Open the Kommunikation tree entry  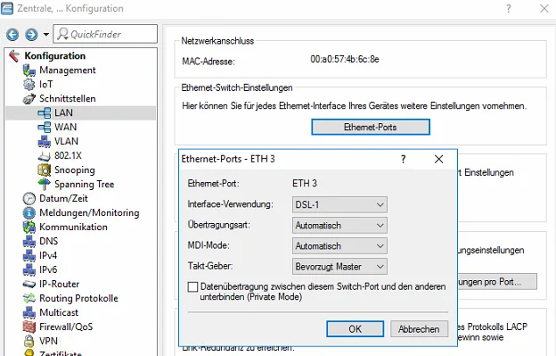[73, 227]
